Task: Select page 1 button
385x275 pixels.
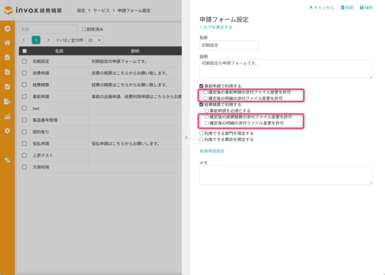Action: (x=36, y=40)
